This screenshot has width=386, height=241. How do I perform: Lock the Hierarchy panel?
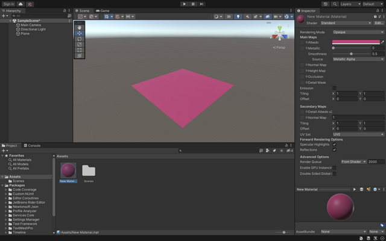click(65, 11)
